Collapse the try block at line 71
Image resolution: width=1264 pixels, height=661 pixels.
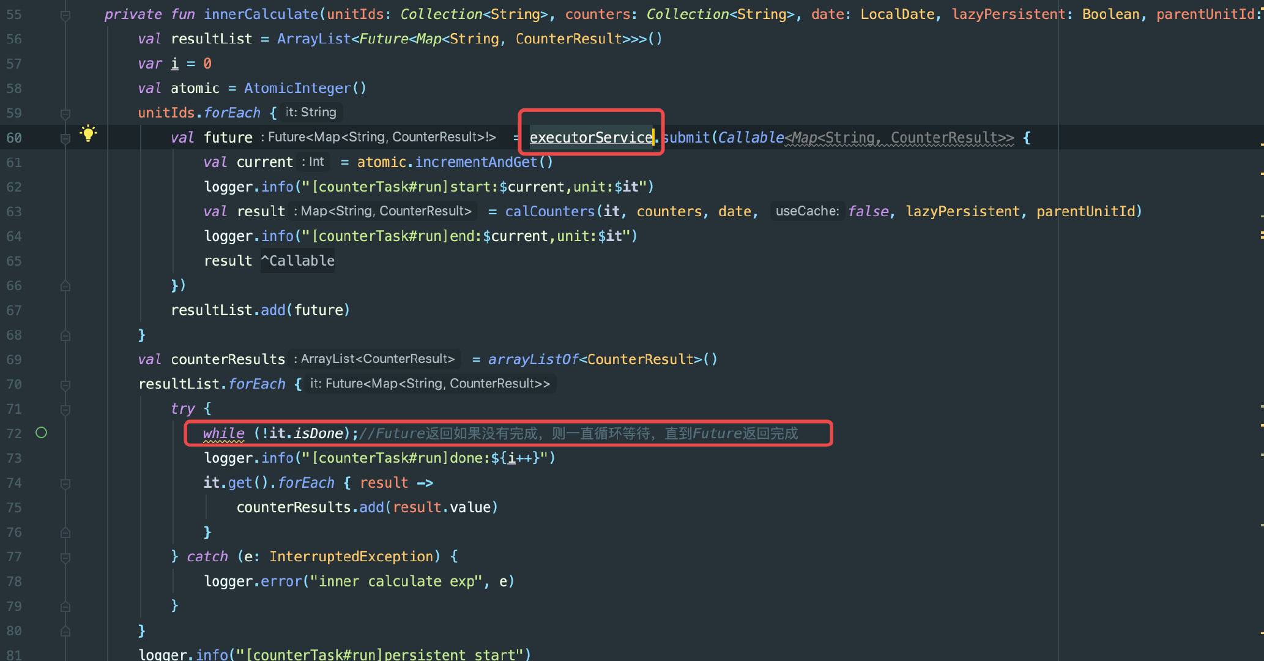coord(65,409)
